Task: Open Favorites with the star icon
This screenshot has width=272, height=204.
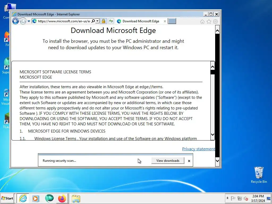Action: pos(209,22)
